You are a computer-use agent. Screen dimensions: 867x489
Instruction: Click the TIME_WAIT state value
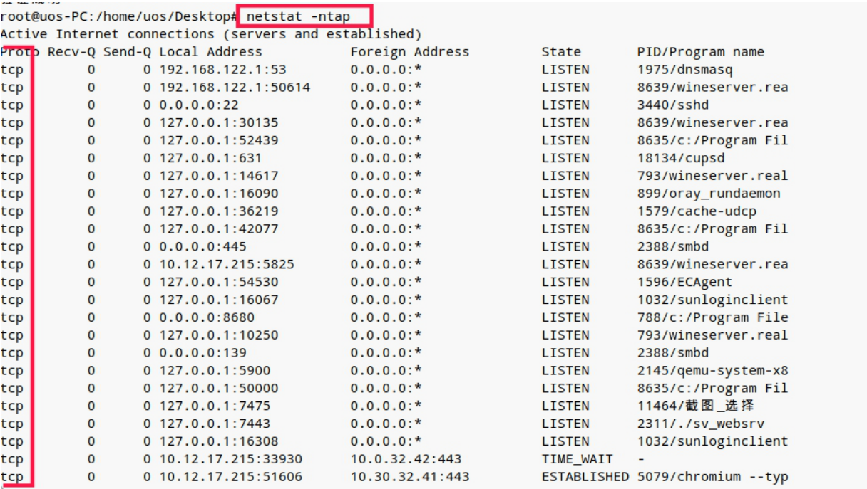(x=577, y=459)
